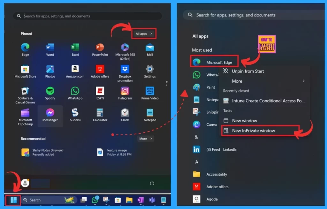Click the power button icon

(152, 183)
